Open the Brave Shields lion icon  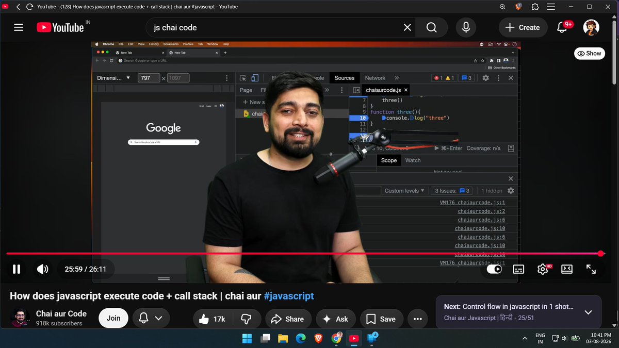pyautogui.click(x=518, y=7)
